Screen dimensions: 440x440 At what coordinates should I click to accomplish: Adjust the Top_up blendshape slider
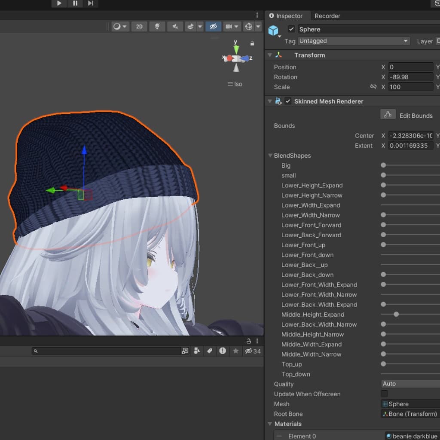410,364
